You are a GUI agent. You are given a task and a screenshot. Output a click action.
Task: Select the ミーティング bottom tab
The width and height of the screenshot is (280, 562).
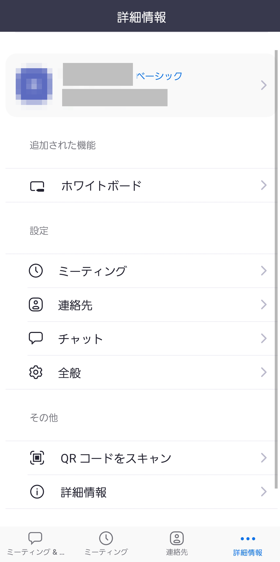tap(106, 544)
